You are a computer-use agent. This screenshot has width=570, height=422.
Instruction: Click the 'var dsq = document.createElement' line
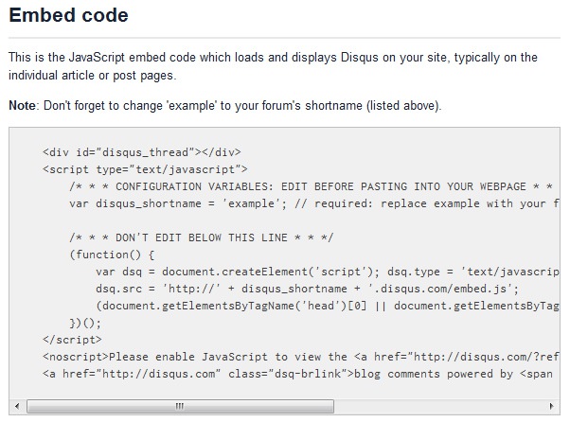point(328,272)
